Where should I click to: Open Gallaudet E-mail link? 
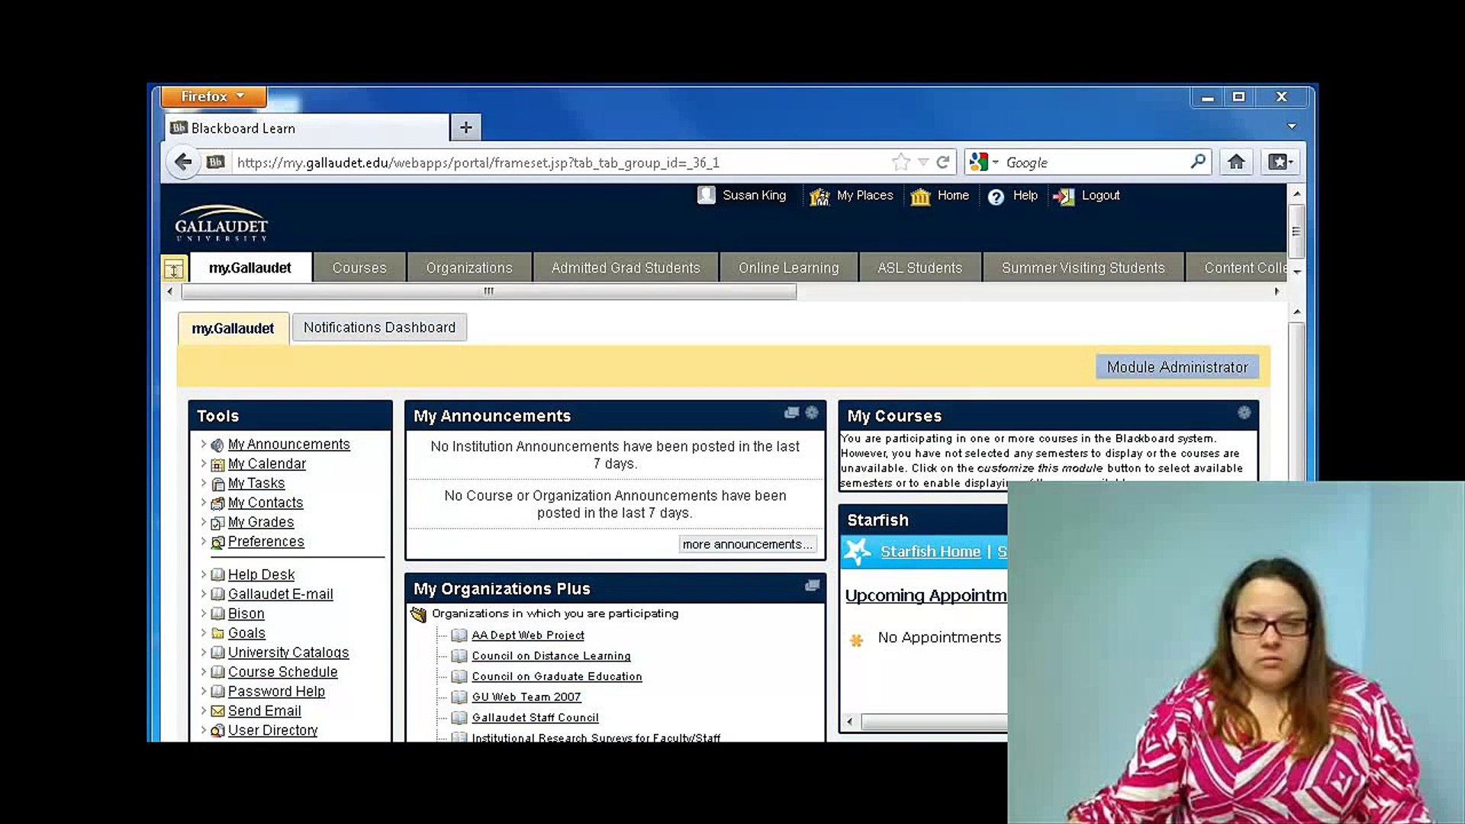[x=281, y=594]
